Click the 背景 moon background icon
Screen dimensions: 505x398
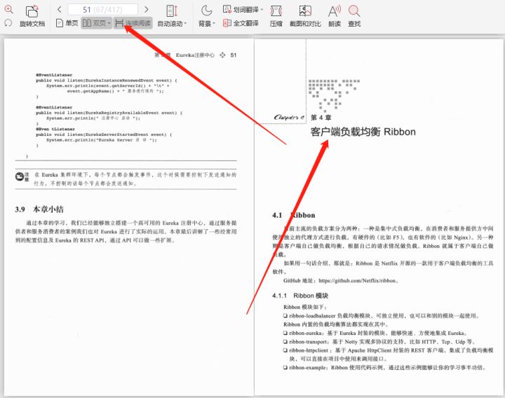coord(206,11)
